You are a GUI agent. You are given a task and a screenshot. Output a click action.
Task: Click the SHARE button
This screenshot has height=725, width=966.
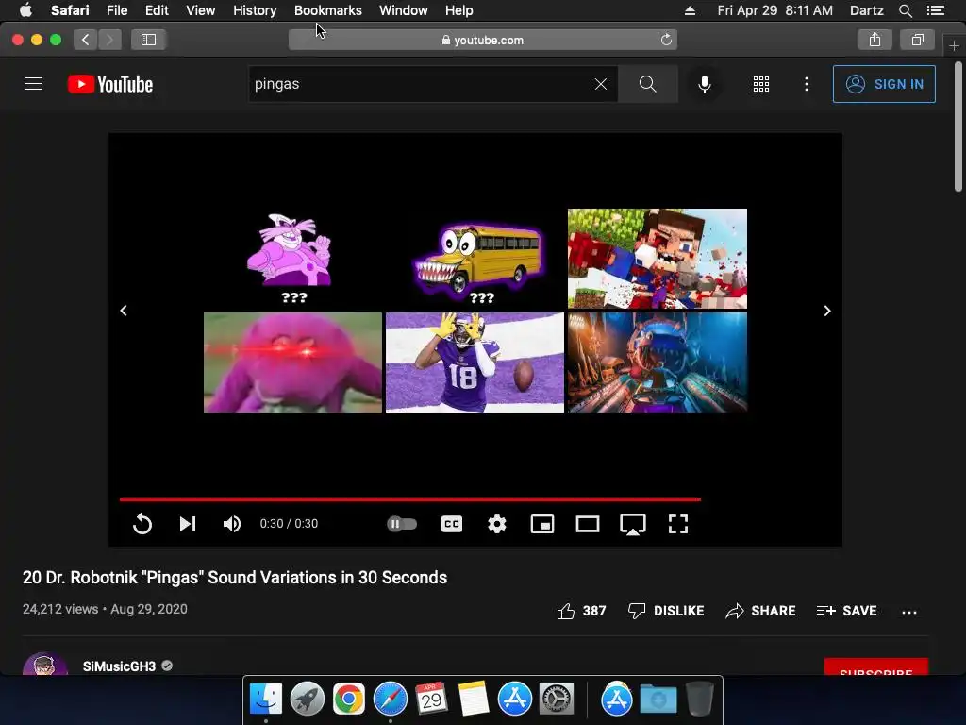pyautogui.click(x=760, y=611)
